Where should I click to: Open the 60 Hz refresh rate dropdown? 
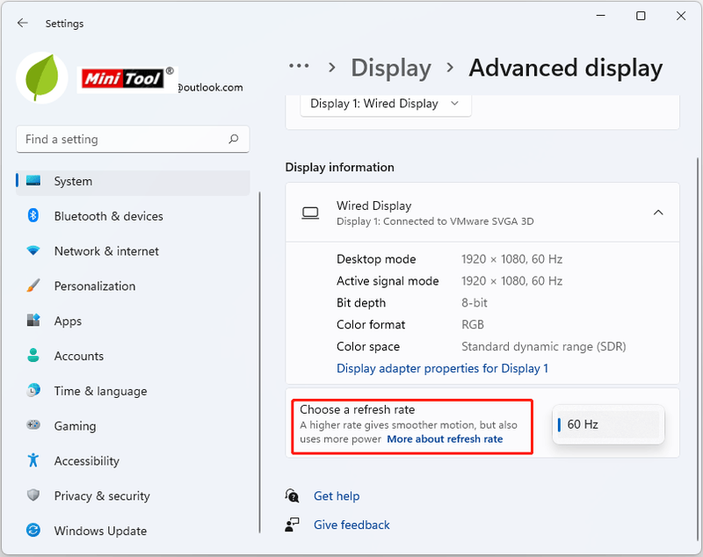(608, 424)
